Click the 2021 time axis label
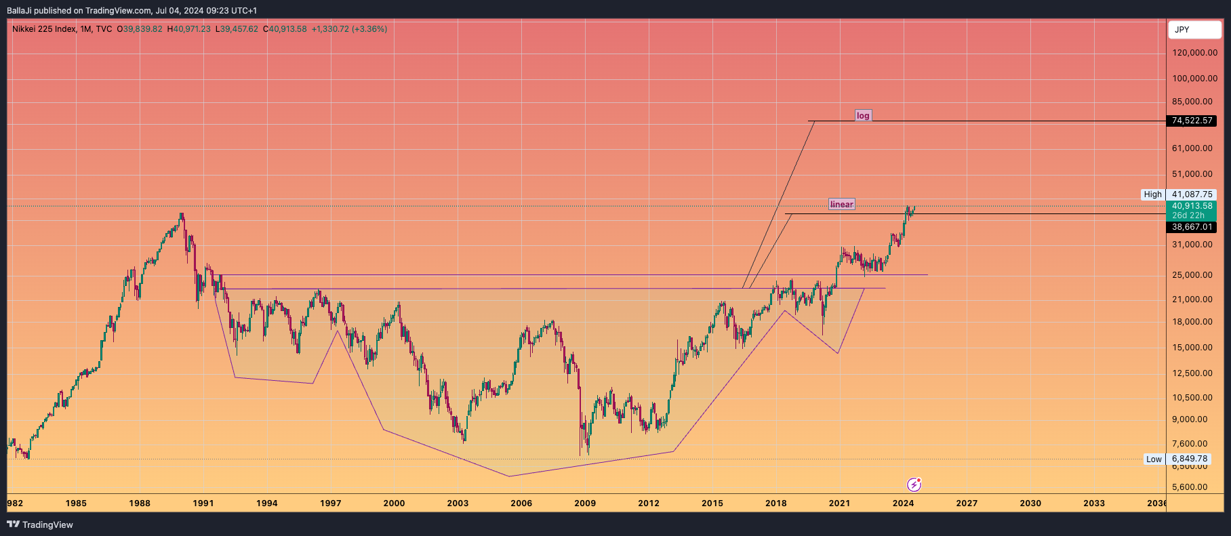The height and width of the screenshot is (536, 1231). pos(839,503)
